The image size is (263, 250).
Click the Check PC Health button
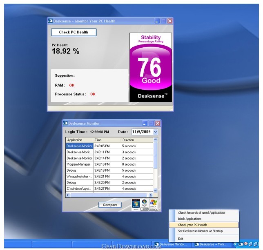pos(74,32)
